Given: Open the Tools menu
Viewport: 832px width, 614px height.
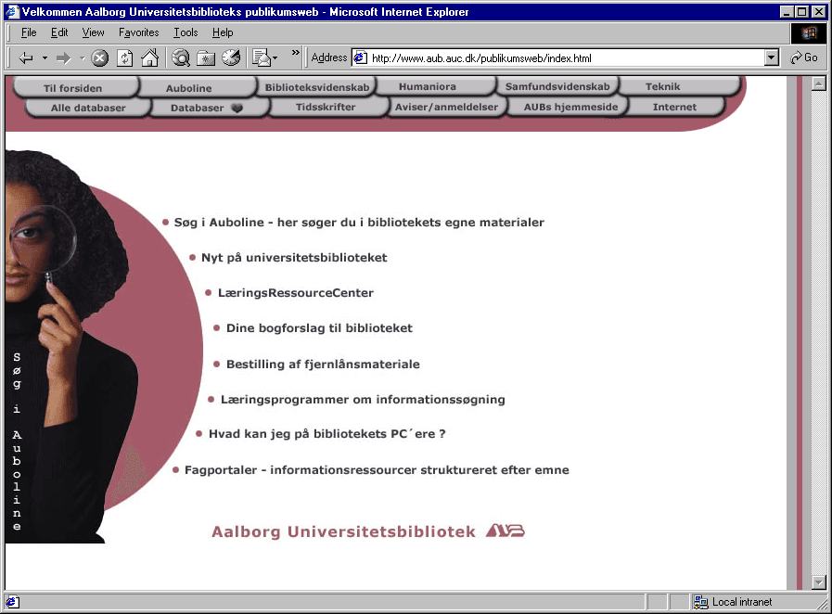Looking at the screenshot, I should pos(186,32).
